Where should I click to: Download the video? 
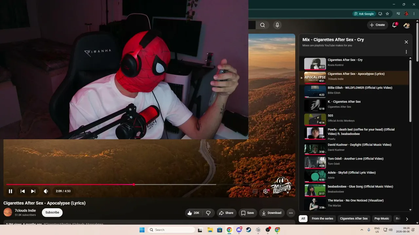click(271, 213)
